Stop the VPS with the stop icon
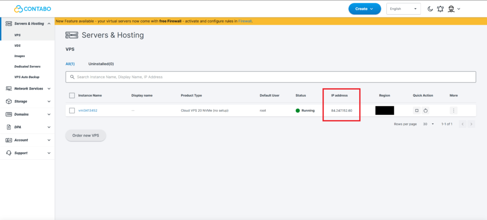This screenshot has height=220, width=487. coord(417,110)
